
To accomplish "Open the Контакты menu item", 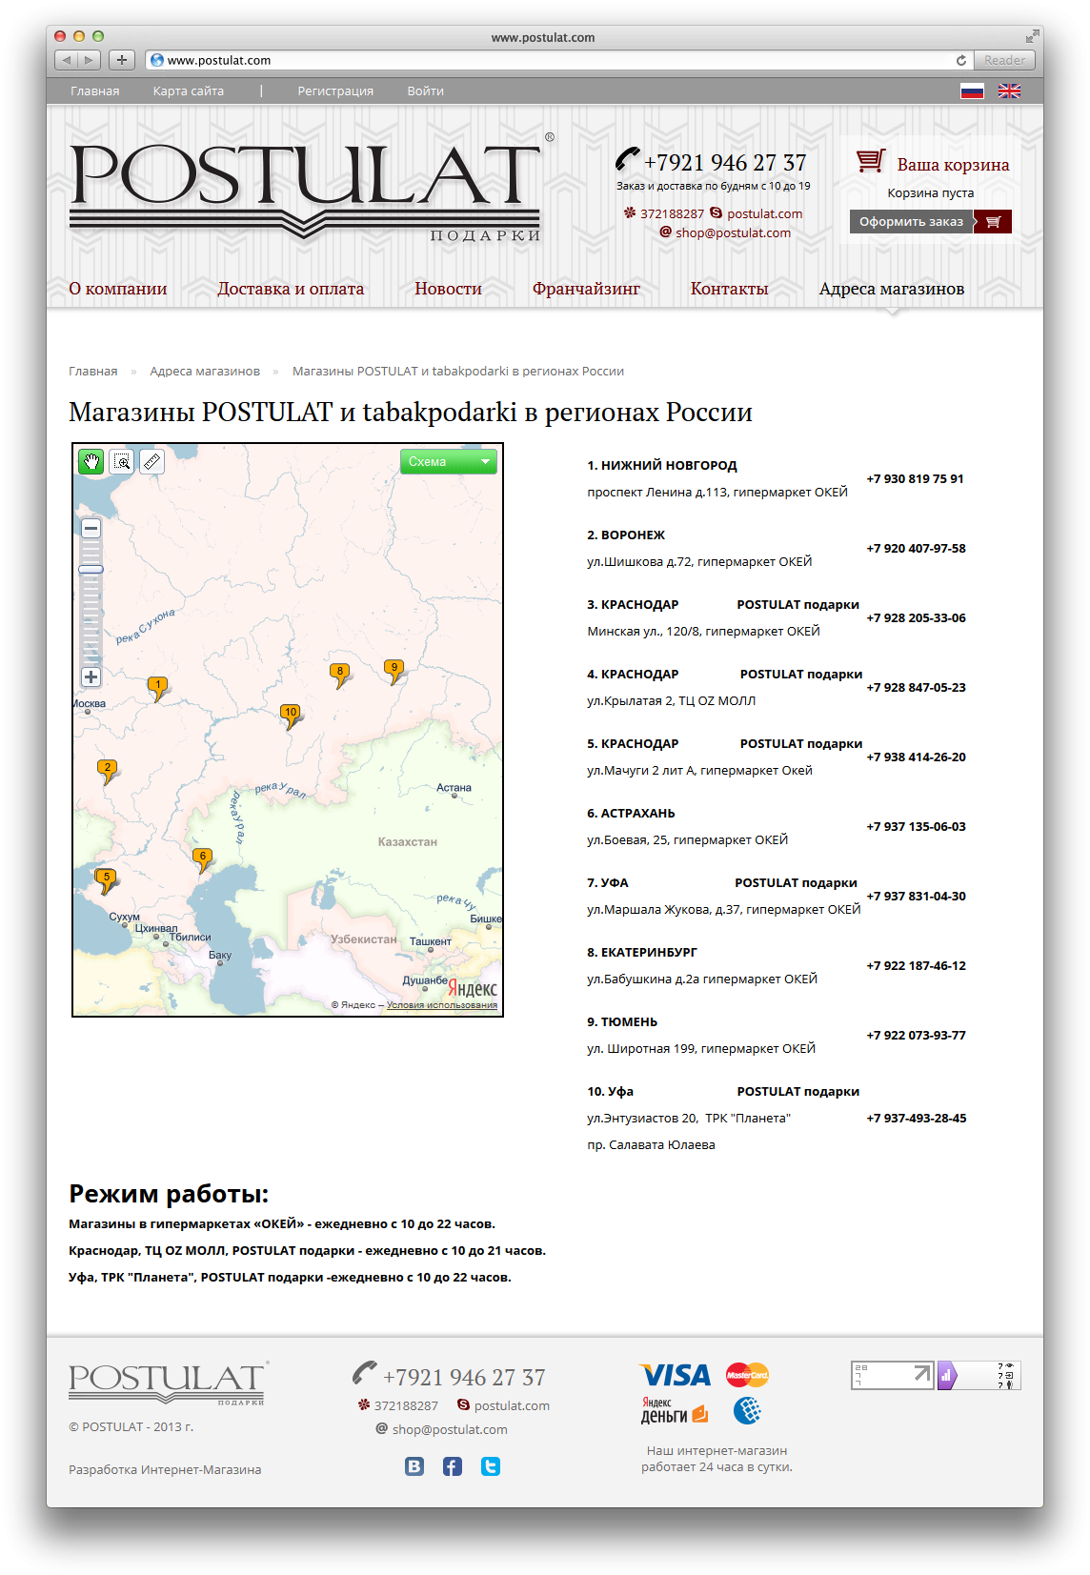I will click(x=729, y=289).
